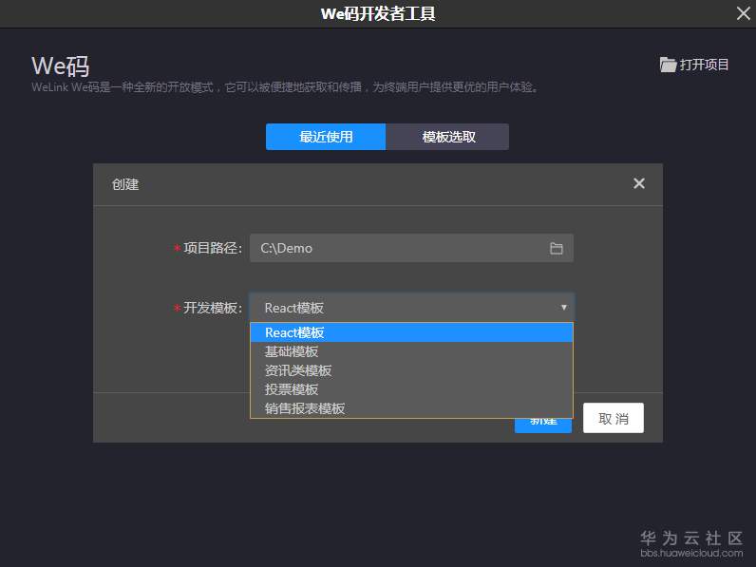Collapse the 开发模板 dropdown arrow

563,307
